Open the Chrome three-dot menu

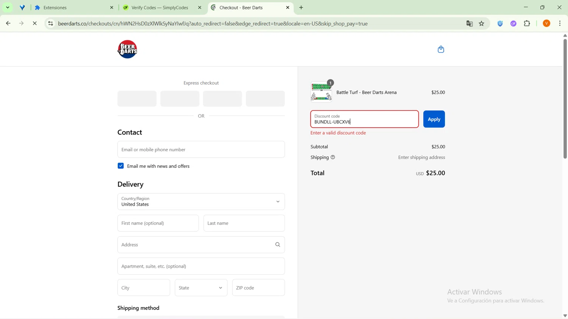tap(560, 23)
